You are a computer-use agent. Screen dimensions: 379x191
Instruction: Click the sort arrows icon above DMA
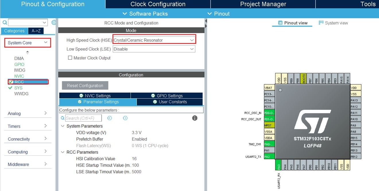(x=28, y=52)
